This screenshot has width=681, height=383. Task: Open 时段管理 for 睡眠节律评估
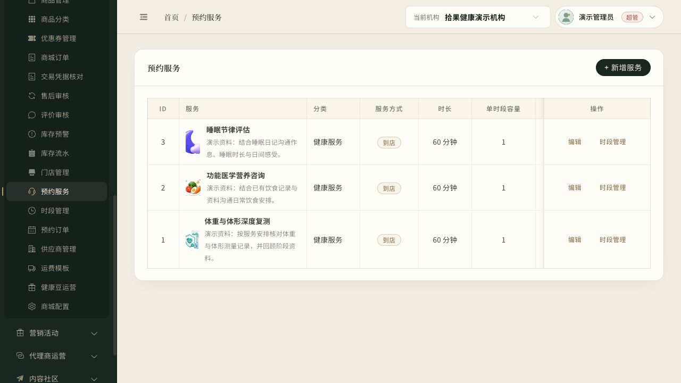pos(612,142)
